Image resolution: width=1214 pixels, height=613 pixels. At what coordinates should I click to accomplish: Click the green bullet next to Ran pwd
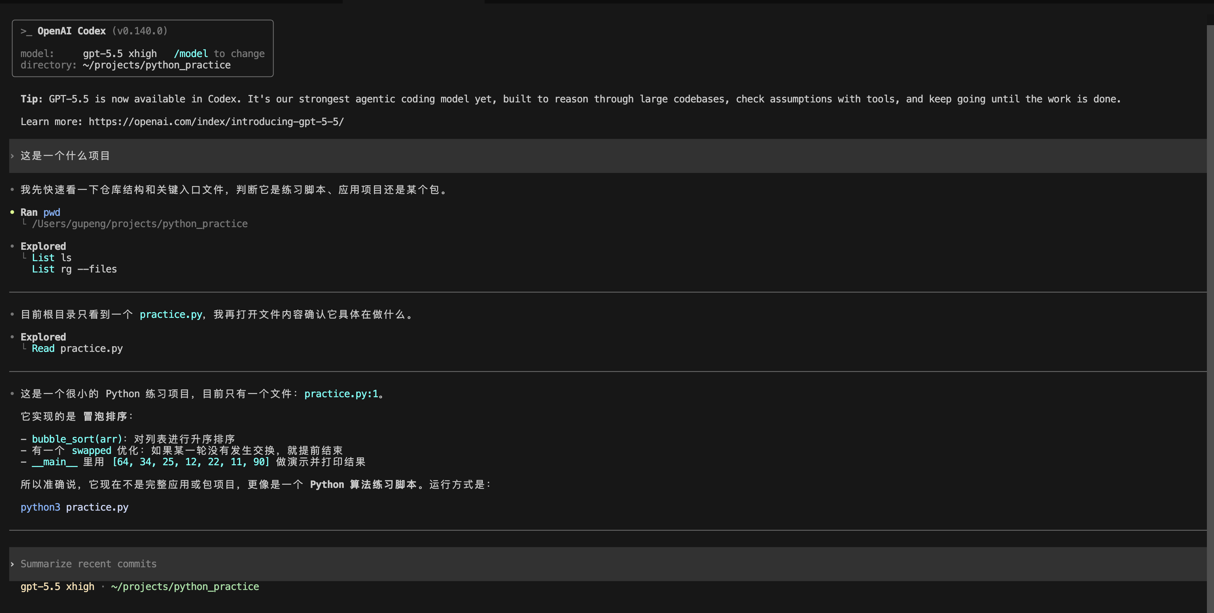[12, 212]
